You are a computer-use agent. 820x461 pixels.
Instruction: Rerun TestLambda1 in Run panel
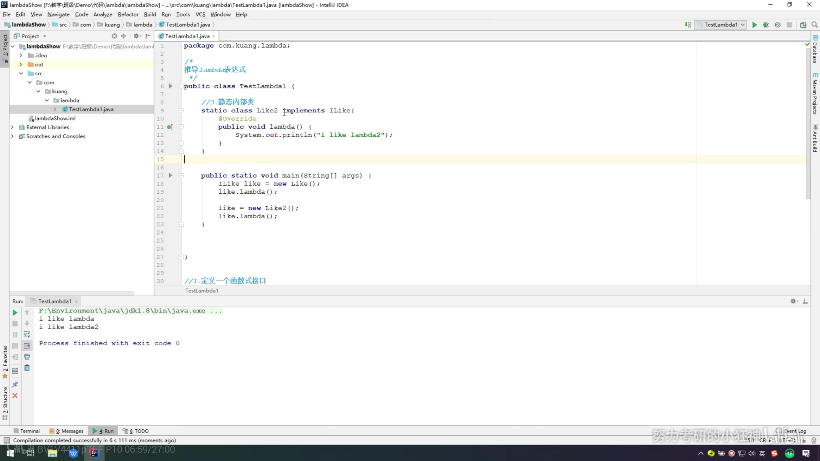15,313
